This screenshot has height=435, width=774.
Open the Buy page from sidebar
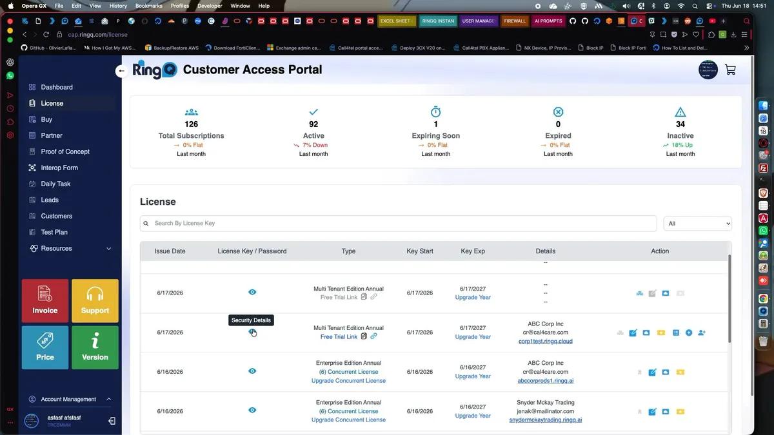pos(46,119)
